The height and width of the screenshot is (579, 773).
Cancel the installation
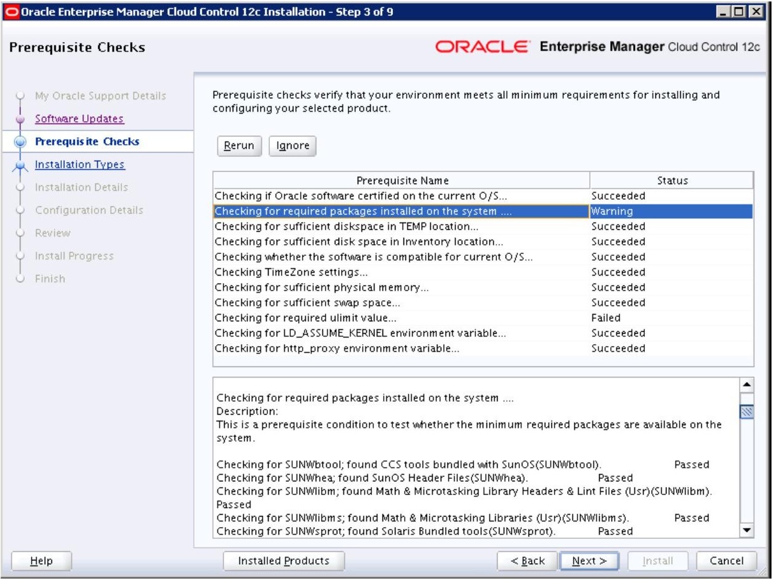click(x=726, y=560)
